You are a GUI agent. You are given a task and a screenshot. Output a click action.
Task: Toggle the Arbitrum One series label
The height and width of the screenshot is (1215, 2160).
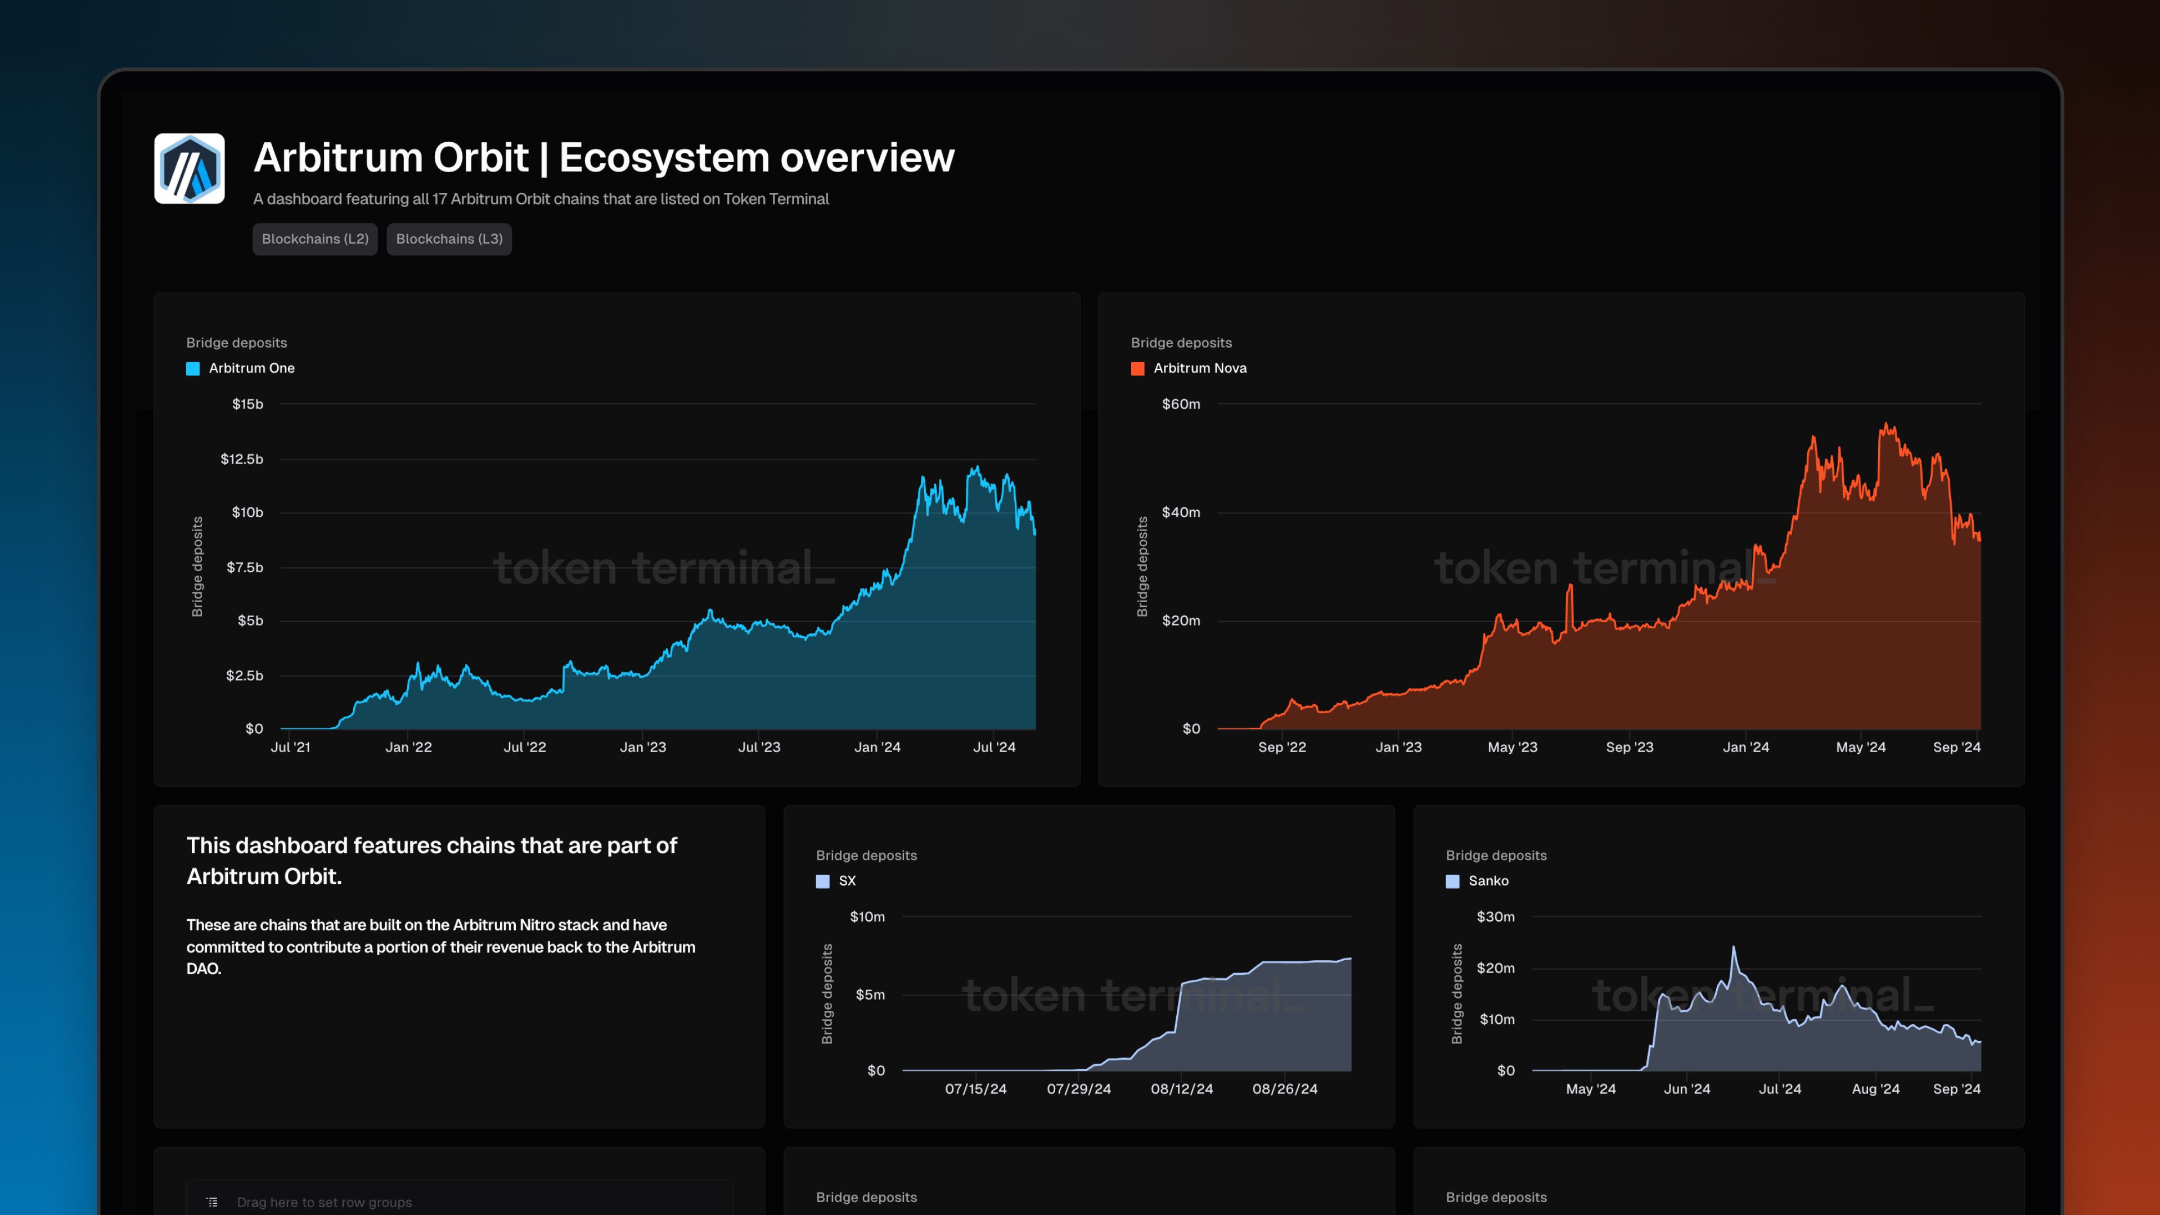[251, 368]
